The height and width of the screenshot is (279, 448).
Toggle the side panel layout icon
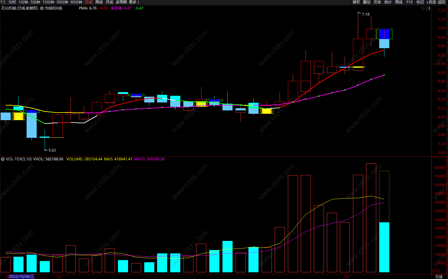(x=428, y=9)
